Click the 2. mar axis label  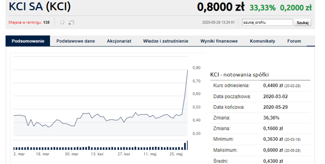point(19,154)
